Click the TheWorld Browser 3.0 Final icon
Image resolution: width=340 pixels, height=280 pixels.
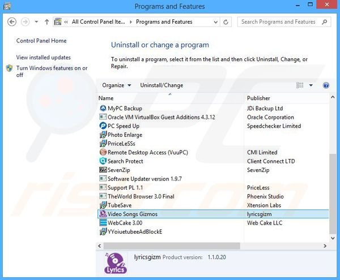click(x=103, y=196)
